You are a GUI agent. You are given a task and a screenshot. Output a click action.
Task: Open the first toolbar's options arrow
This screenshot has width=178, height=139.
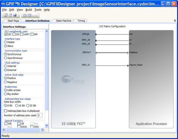(19, 17)
